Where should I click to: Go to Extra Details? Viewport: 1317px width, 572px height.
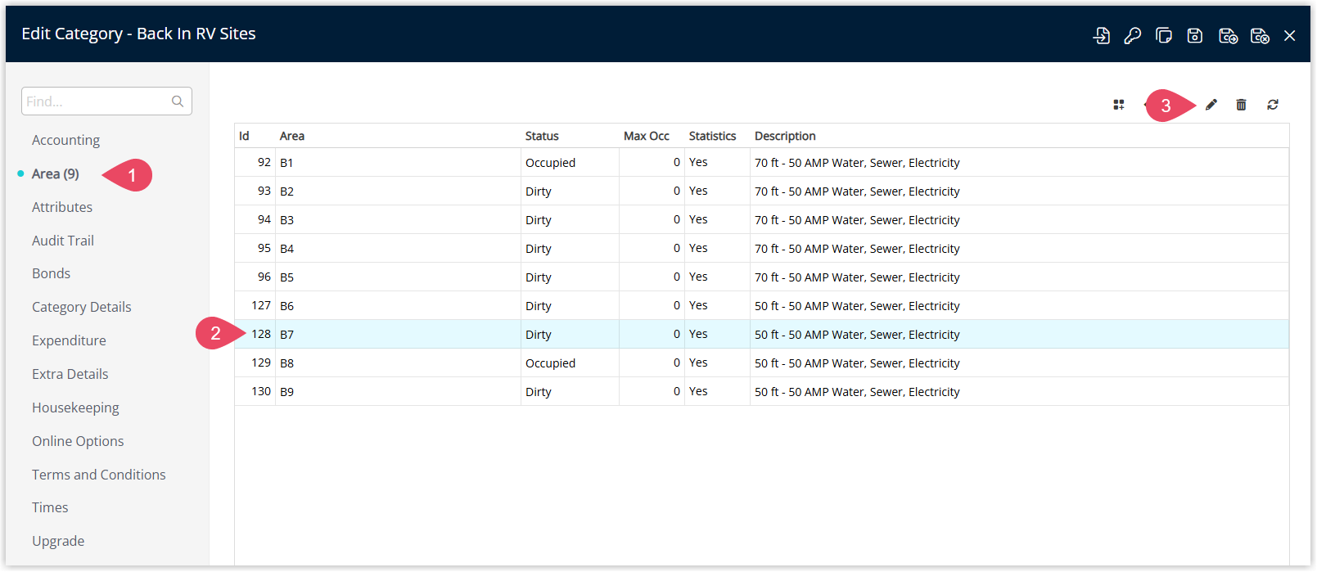coord(70,374)
